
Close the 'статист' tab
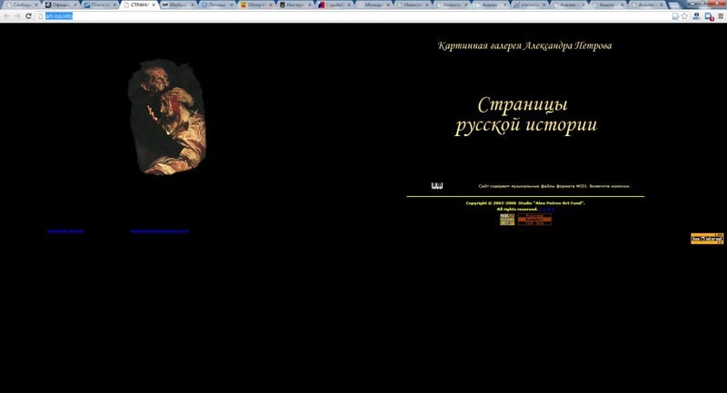point(544,5)
